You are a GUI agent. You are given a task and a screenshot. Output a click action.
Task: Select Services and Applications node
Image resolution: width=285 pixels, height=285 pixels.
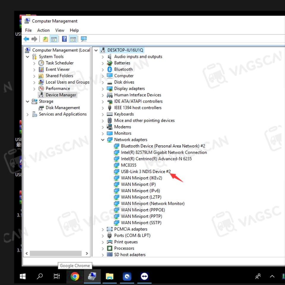pos(63,114)
